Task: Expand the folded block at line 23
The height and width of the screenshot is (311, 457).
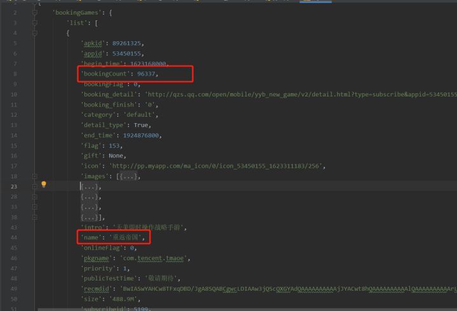Action: (35, 187)
